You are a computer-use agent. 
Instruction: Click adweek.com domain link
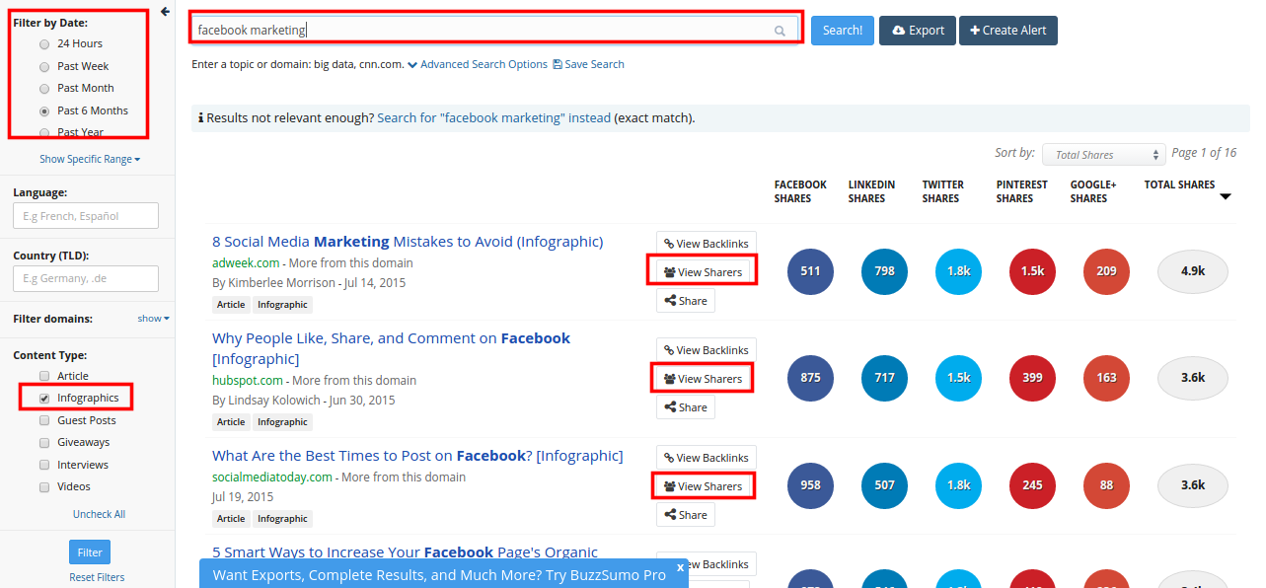pyautogui.click(x=247, y=263)
